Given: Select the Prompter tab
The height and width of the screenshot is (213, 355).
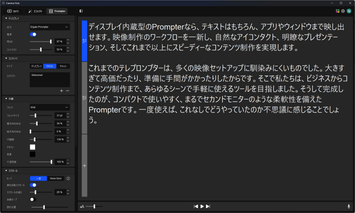Looking at the screenshot, I should pos(57,11).
